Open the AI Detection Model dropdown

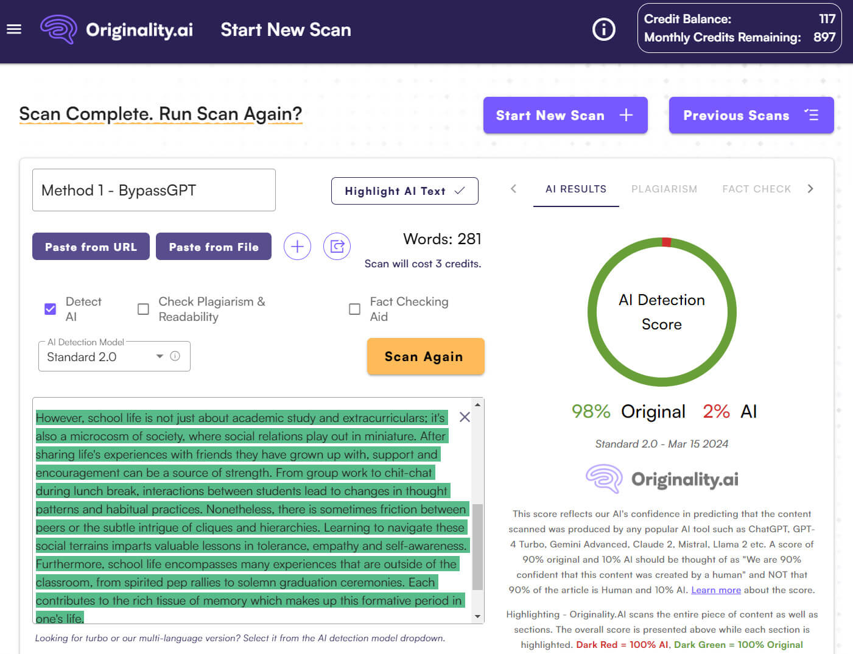[104, 357]
